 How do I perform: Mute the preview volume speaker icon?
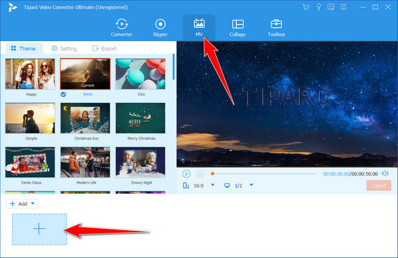[385, 174]
